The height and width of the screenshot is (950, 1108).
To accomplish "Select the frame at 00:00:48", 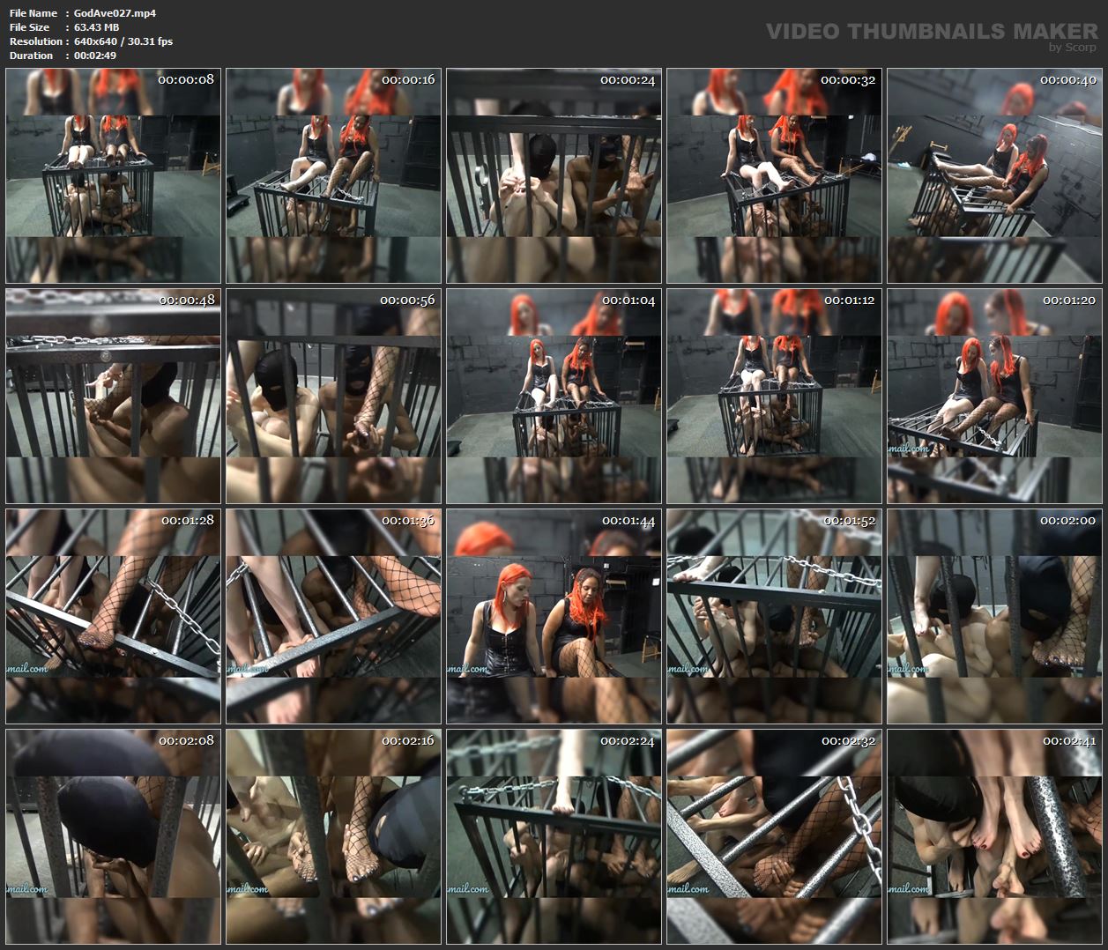I will [113, 396].
